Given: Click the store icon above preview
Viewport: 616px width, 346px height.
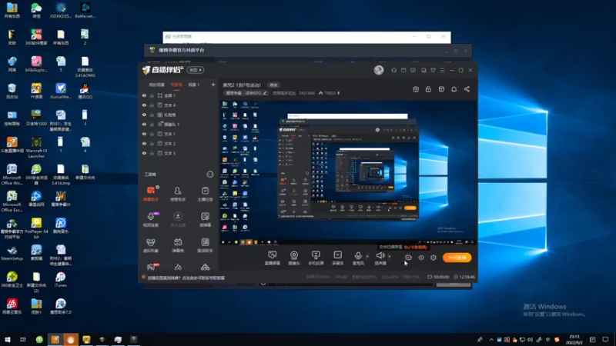Looking at the screenshot, I should [441, 89].
